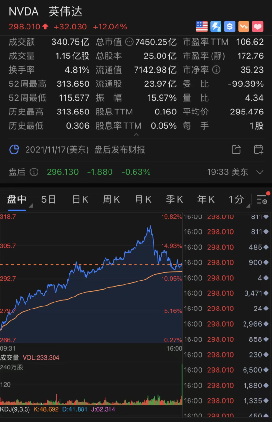This screenshot has width=272, height=422.
Task: Tap the 量比 4.34 value
Action: point(254,98)
